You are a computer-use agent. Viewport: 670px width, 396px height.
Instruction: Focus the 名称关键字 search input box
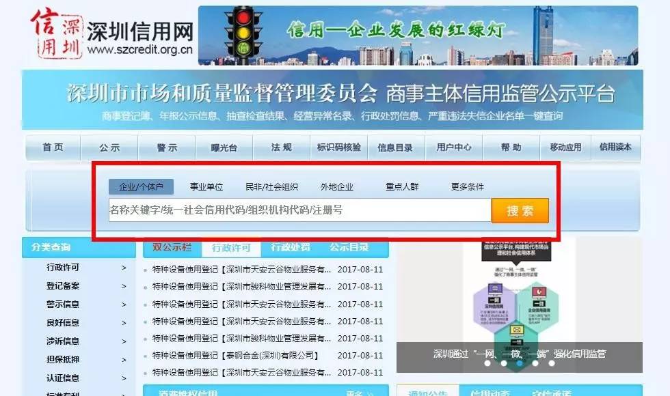(x=300, y=210)
